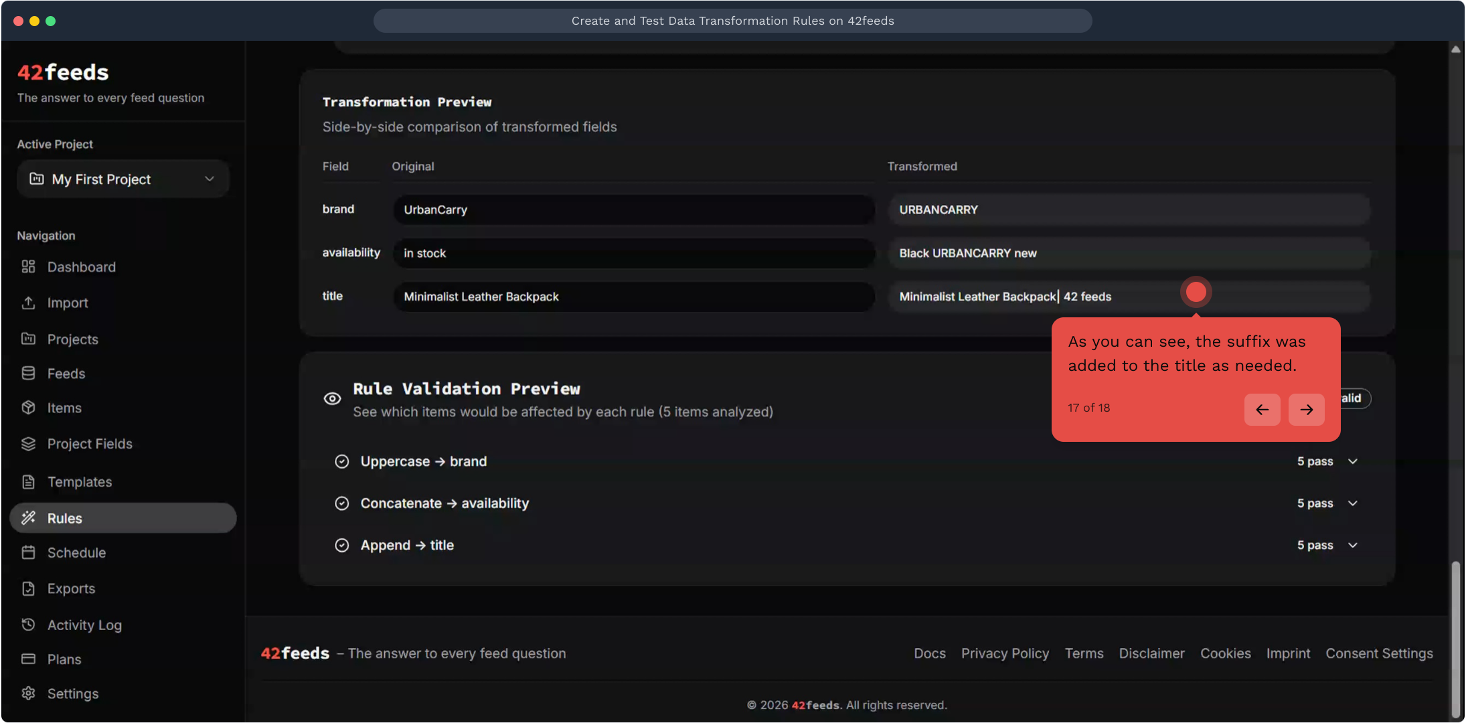Click the Schedule calendar icon
Screen dimensions: 1466x723
click(28, 553)
